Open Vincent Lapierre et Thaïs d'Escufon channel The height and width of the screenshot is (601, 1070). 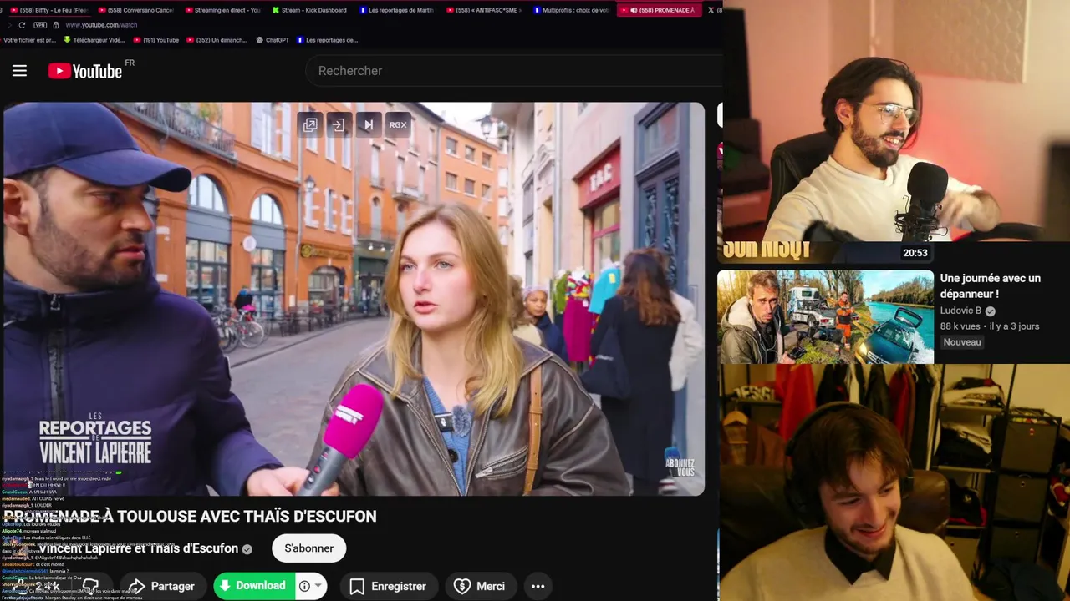click(x=138, y=548)
